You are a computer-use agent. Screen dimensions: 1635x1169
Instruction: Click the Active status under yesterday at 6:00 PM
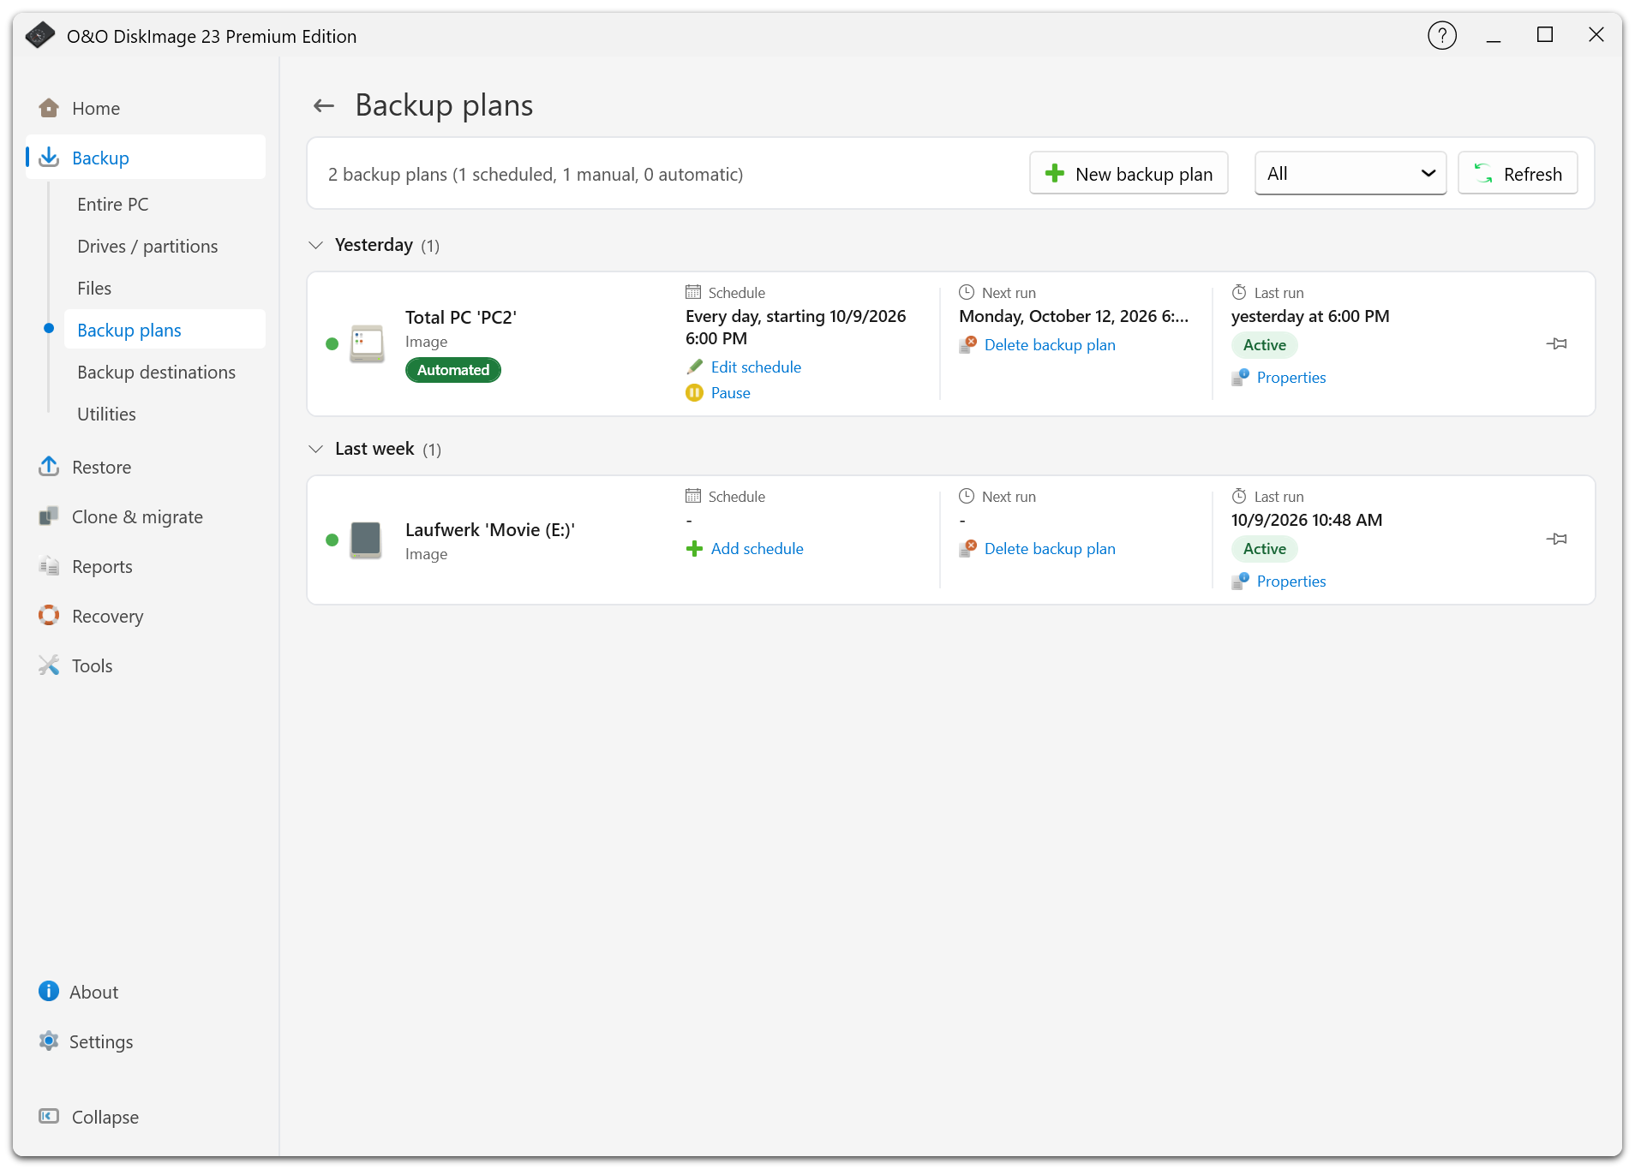point(1265,344)
